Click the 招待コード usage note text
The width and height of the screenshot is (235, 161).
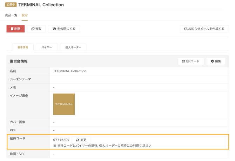click(x=102, y=146)
